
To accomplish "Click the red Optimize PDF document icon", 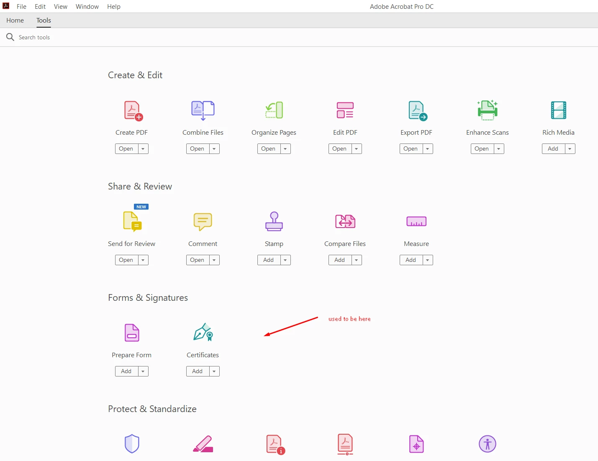I will click(345, 444).
